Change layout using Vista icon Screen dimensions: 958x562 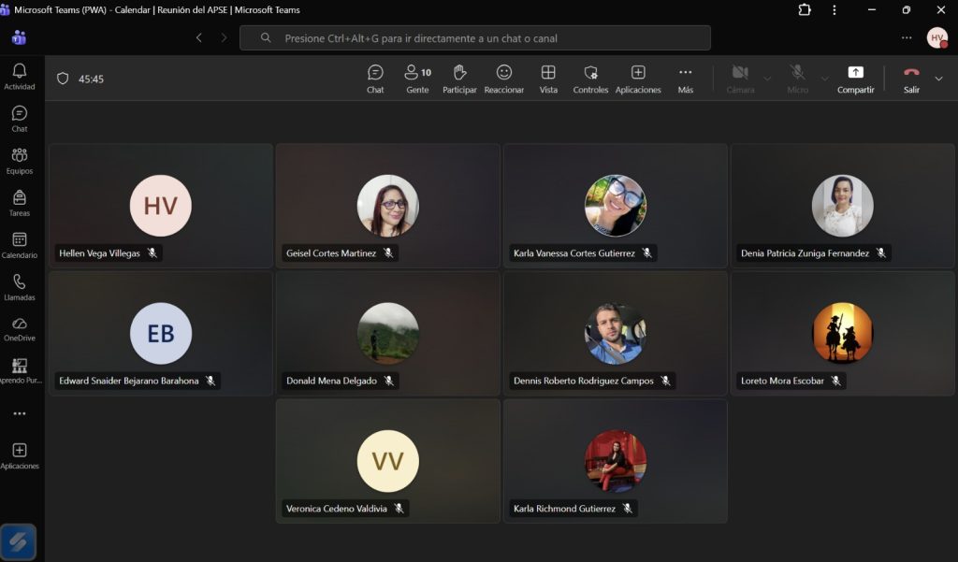pos(548,79)
